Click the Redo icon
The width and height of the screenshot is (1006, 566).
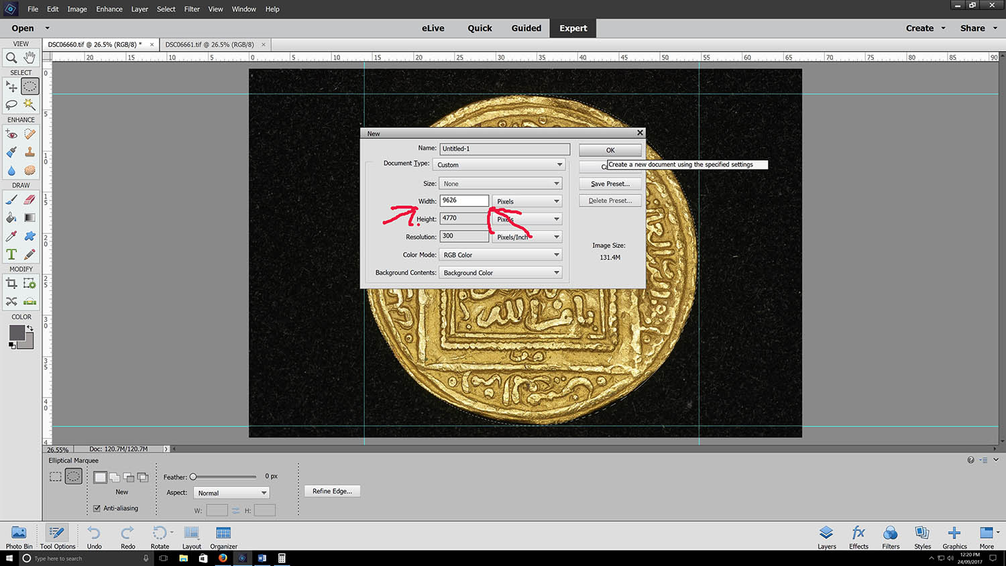pos(127,532)
